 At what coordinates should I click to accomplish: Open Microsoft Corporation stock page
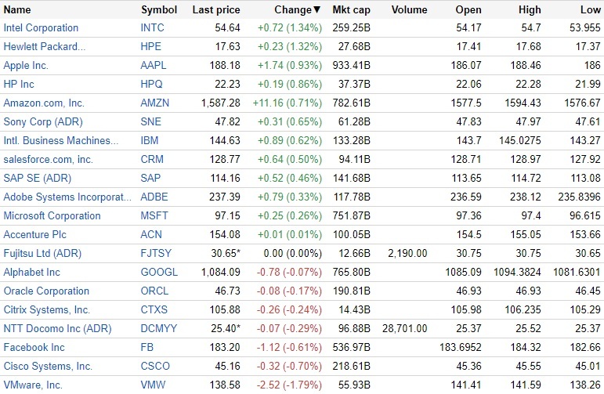pyautogui.click(x=52, y=216)
